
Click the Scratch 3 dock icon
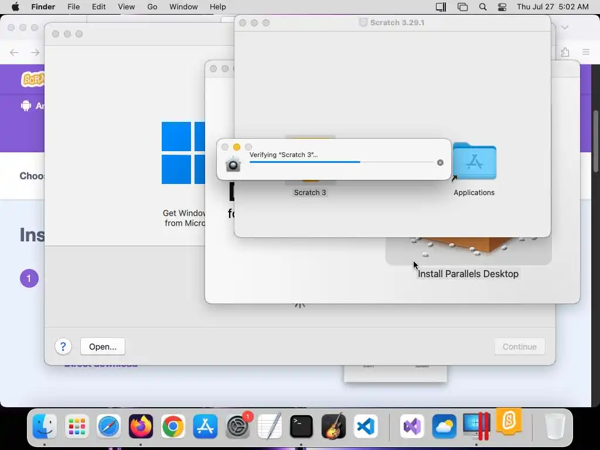click(509, 421)
